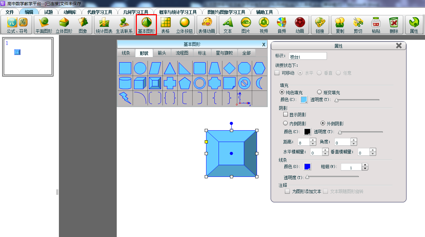Switch to the 箭头 arrows tab
The image size is (425, 237).
point(162,53)
